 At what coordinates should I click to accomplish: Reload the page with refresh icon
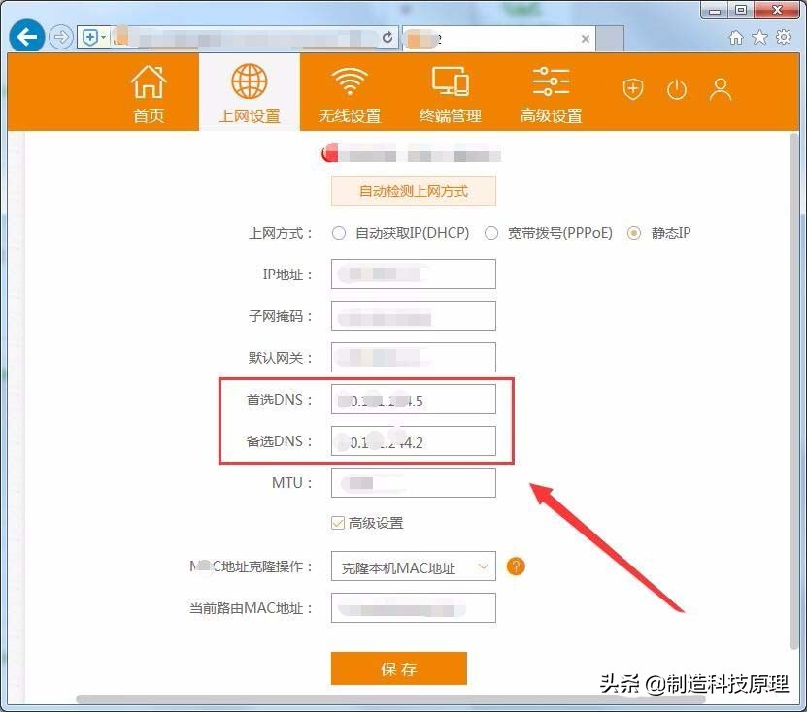[387, 37]
